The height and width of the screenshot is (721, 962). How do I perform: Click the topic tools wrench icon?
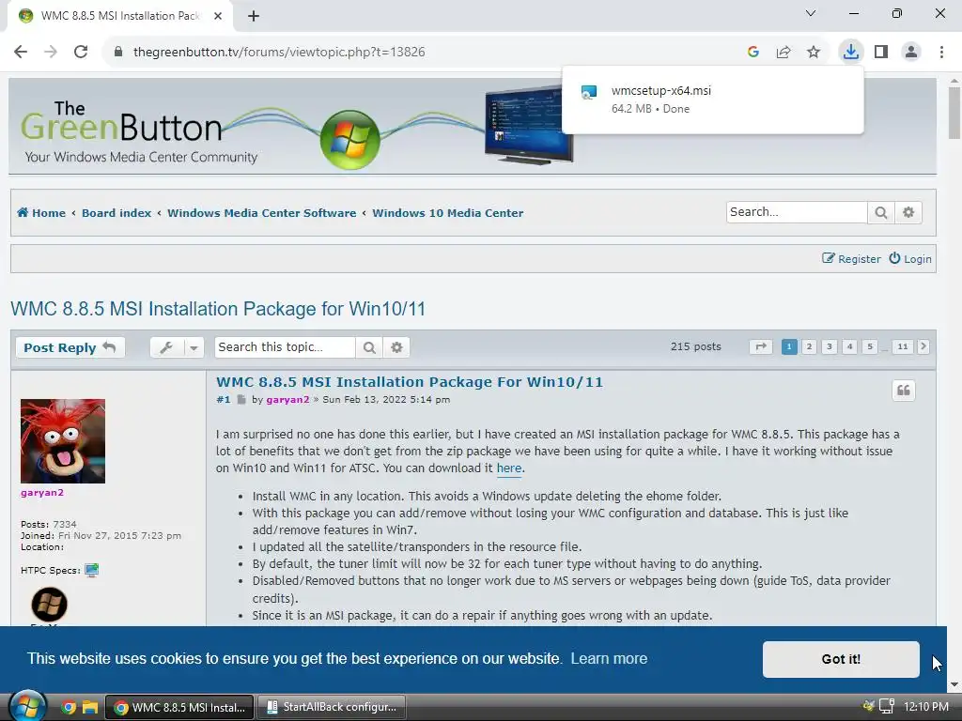click(x=166, y=347)
